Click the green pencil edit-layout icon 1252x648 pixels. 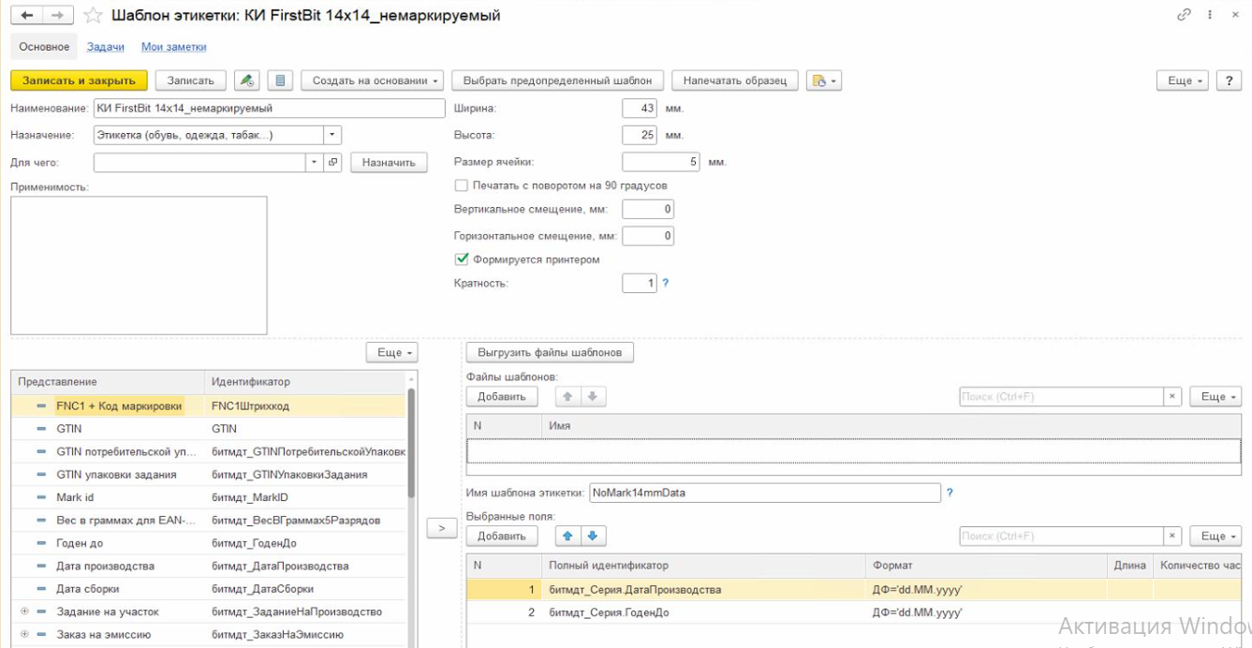(246, 81)
